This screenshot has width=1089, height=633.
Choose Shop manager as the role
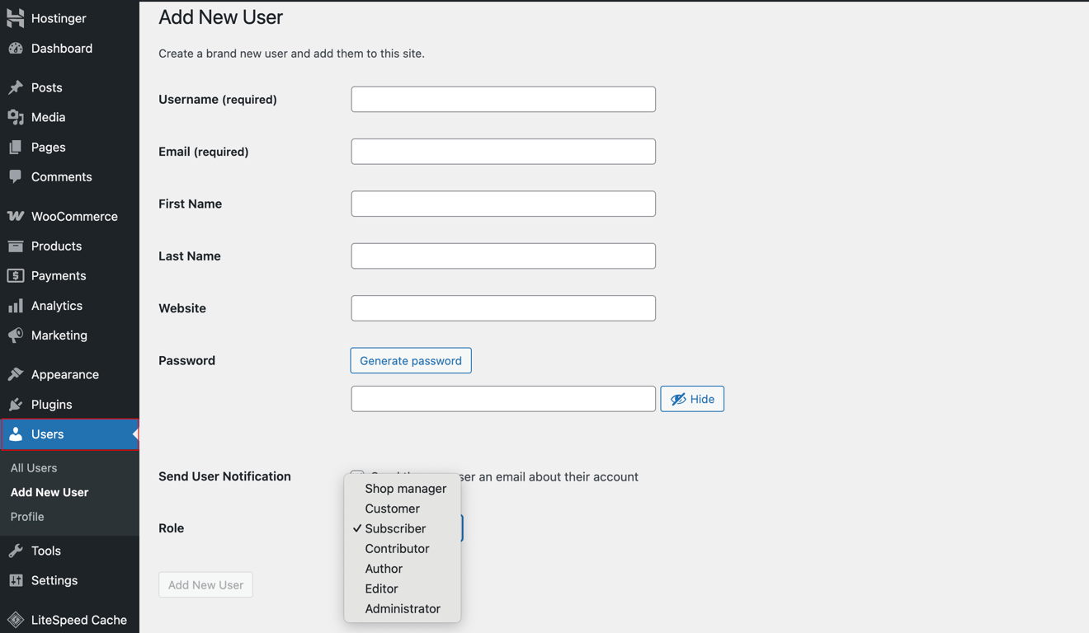coord(406,488)
